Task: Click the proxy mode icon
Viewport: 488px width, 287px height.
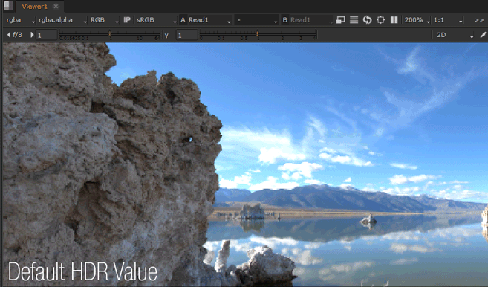Action: coord(340,20)
